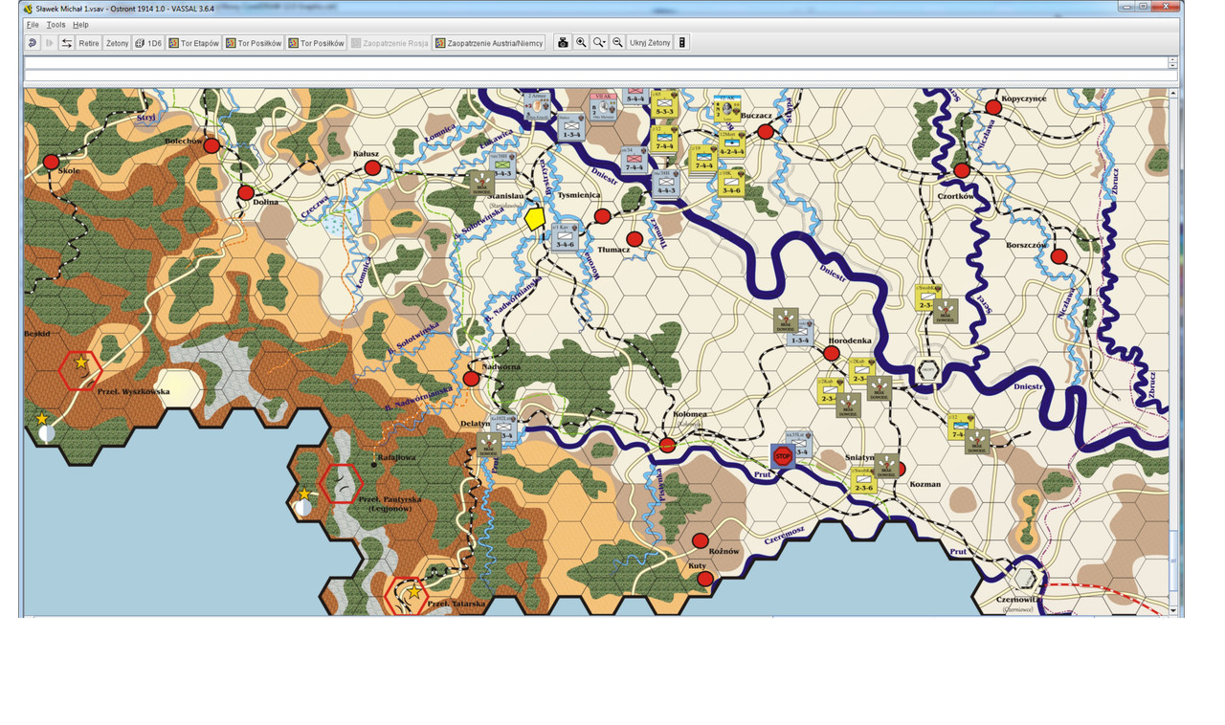
Task: Click the blue STOP sign marker
Action: (783, 455)
